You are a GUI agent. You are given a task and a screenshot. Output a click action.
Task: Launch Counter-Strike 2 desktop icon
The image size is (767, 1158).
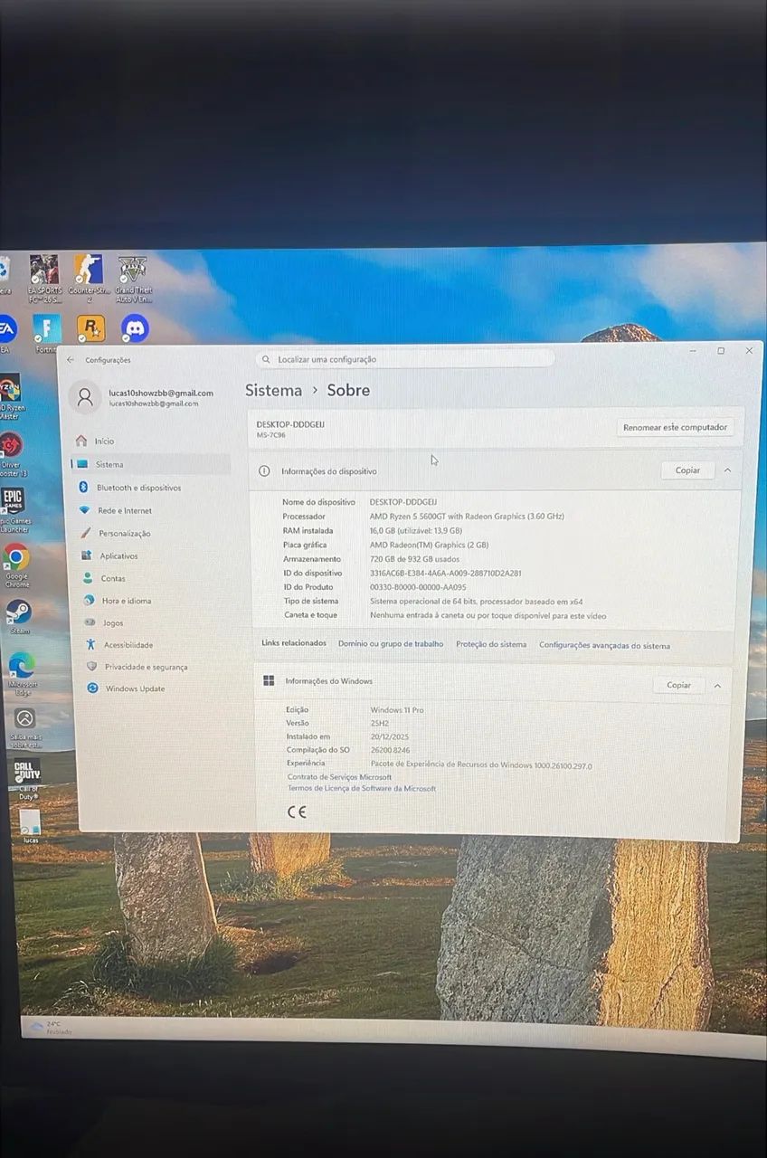pos(89,277)
